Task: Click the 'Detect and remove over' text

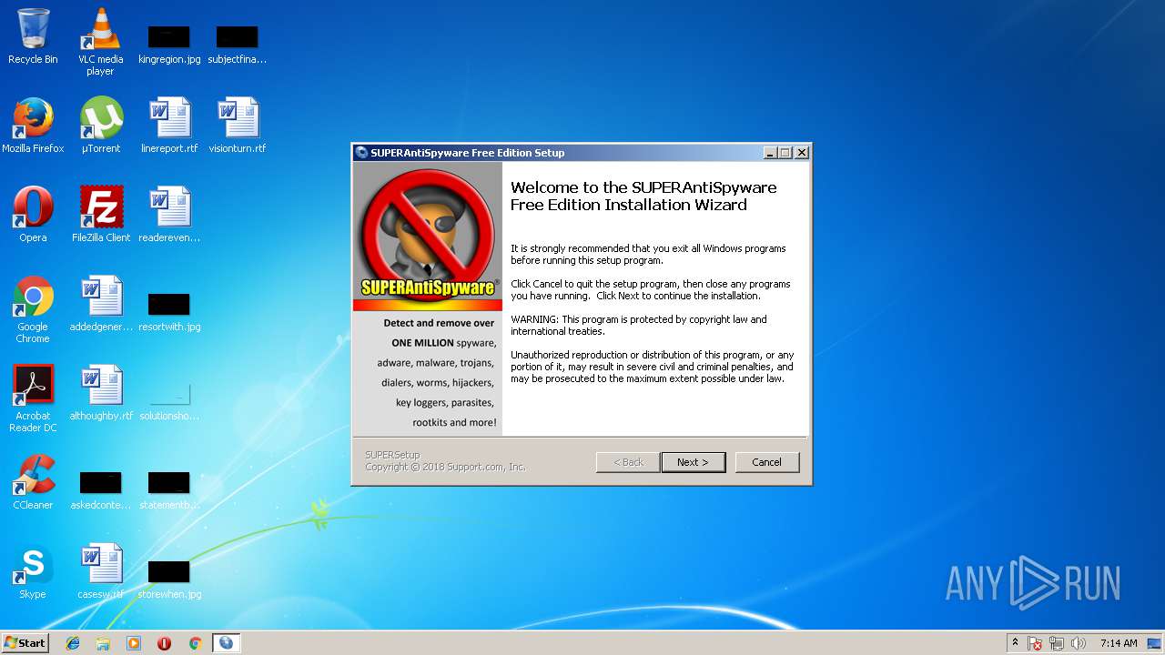Action: pos(439,323)
